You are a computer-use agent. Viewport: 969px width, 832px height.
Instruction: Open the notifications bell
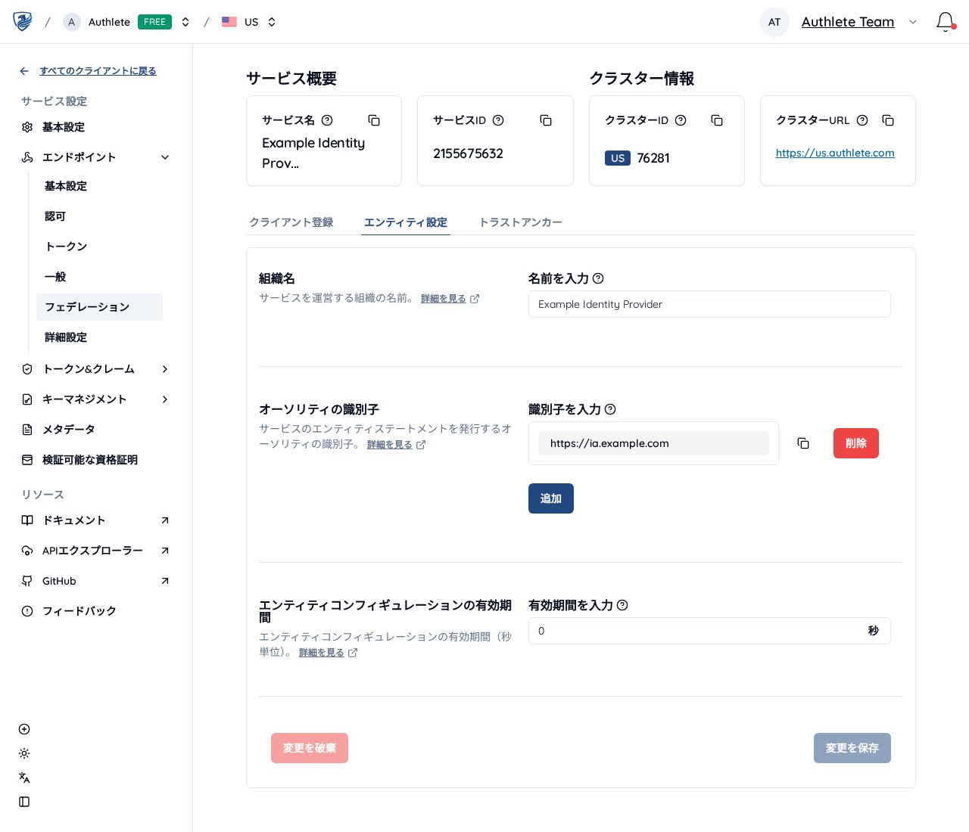(x=945, y=22)
